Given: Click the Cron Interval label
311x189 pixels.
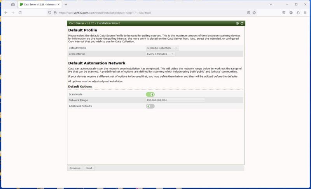Looking at the screenshot, I should (77, 54).
